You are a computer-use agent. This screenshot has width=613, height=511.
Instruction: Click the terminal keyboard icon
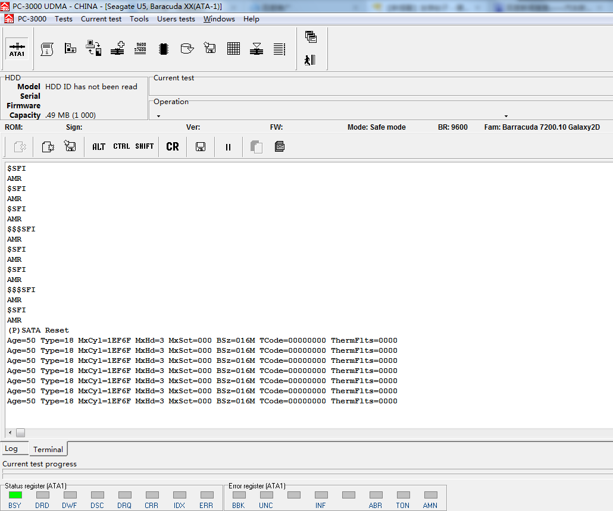click(x=280, y=146)
